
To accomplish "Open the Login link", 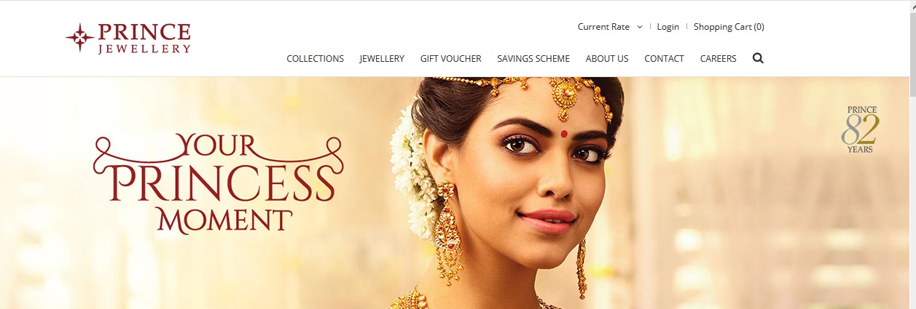I will pos(668,27).
